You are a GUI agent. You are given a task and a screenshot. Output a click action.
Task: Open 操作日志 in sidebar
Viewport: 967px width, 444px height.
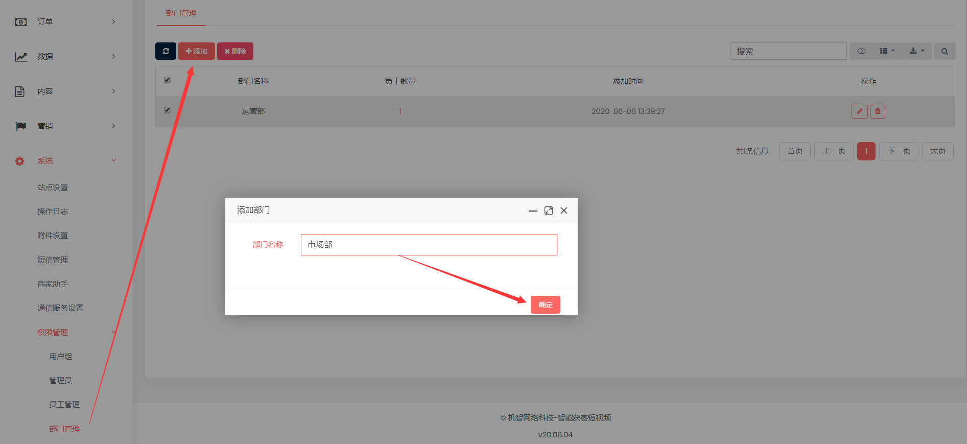[53, 212]
